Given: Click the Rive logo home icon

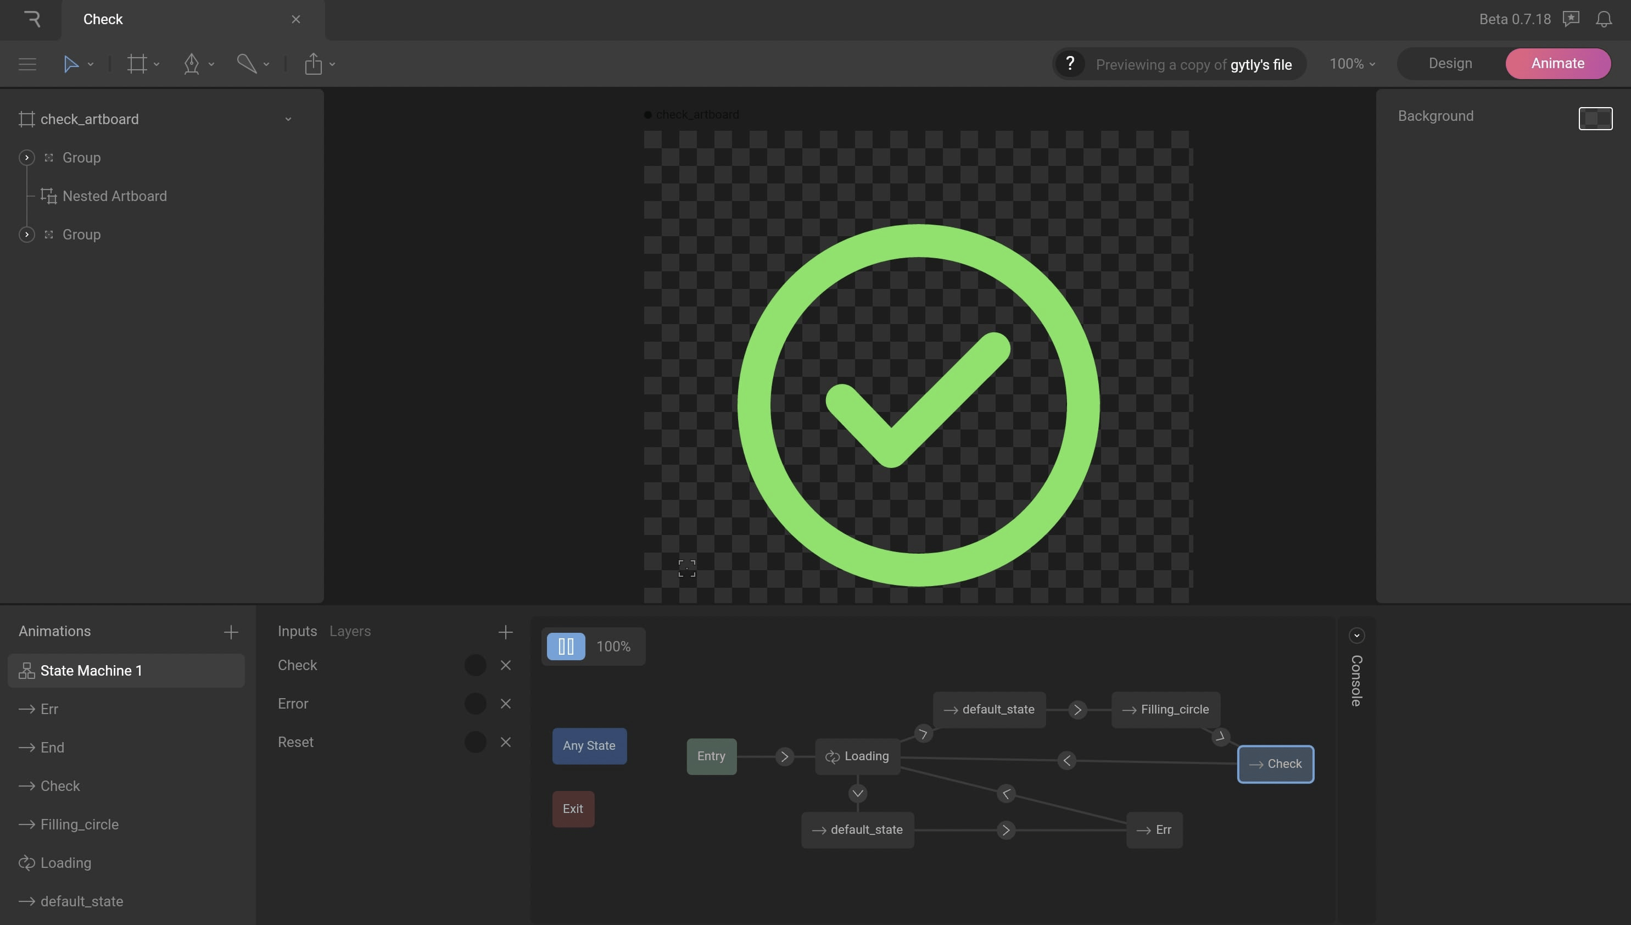Looking at the screenshot, I should [x=31, y=19].
